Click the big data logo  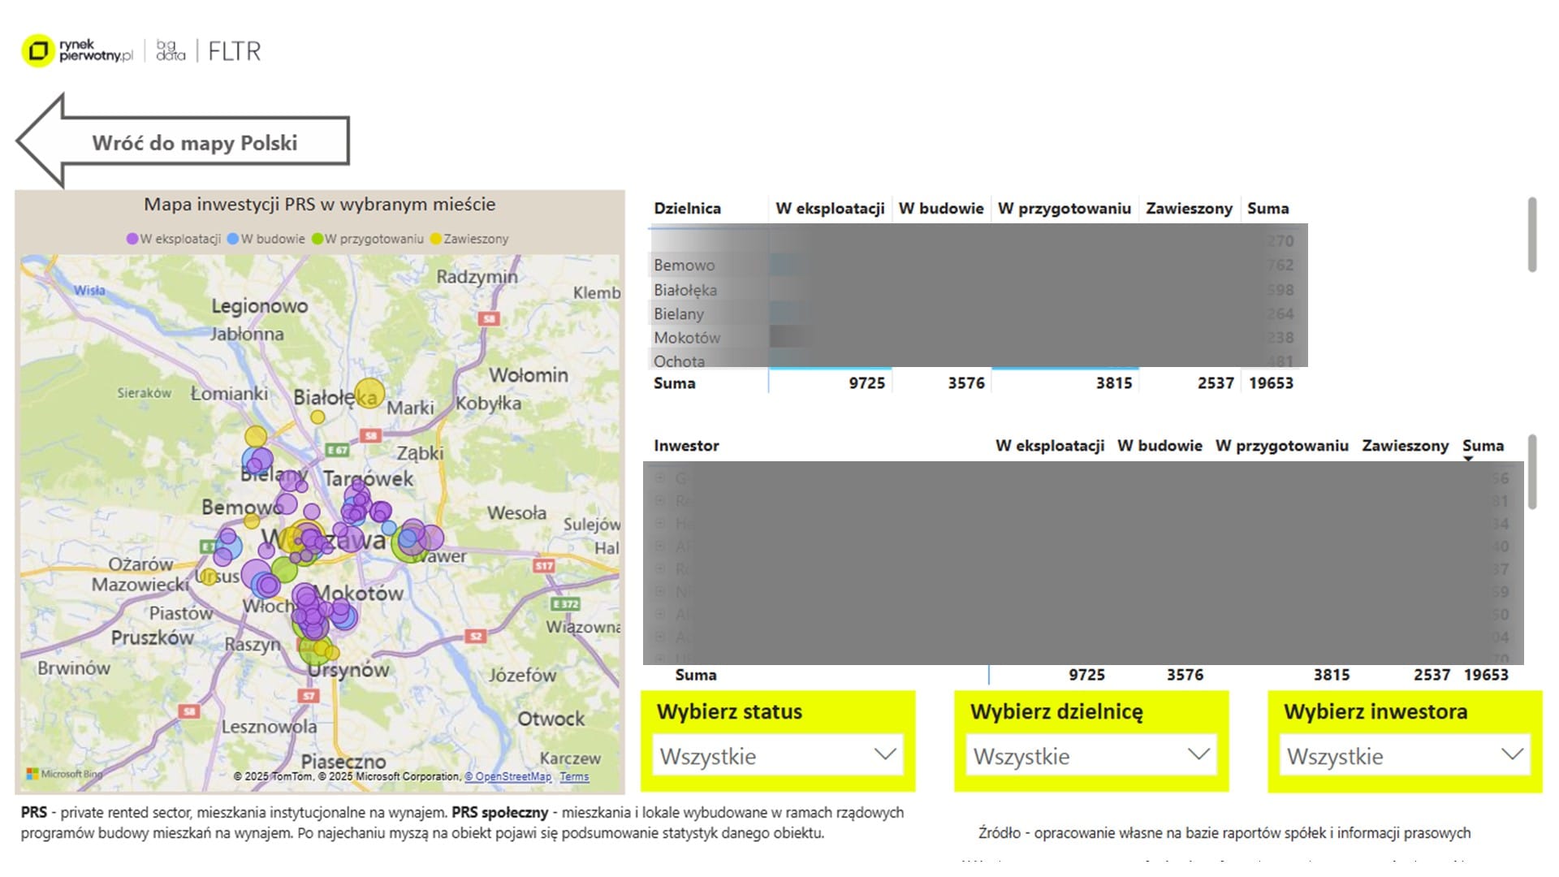click(x=171, y=50)
